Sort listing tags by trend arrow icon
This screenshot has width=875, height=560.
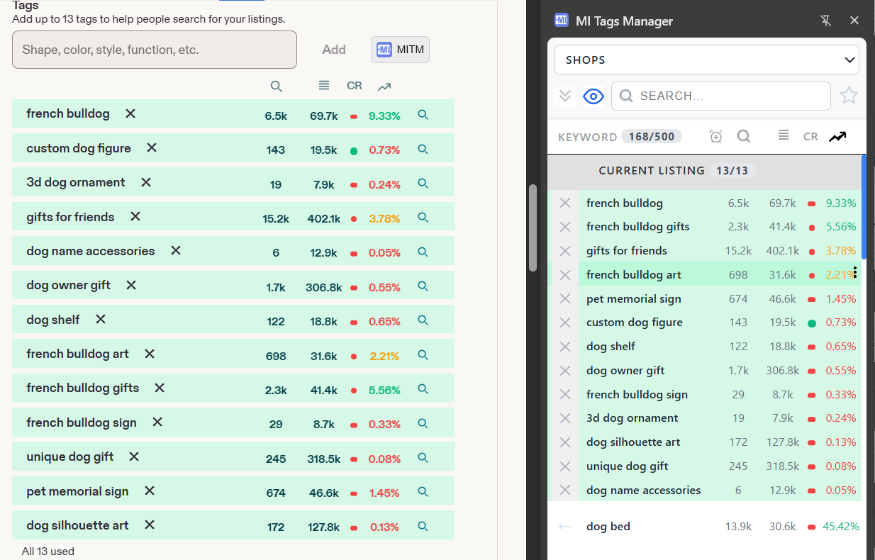[x=384, y=86]
